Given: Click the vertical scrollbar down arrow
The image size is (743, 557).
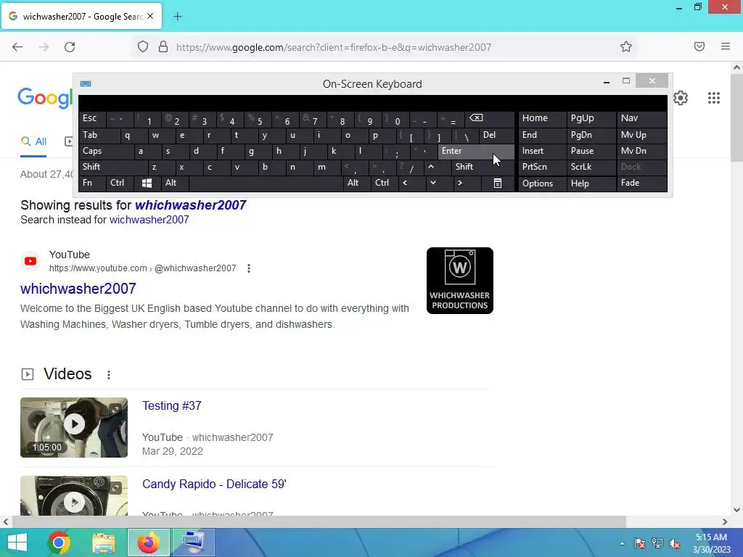Looking at the screenshot, I should (x=736, y=510).
